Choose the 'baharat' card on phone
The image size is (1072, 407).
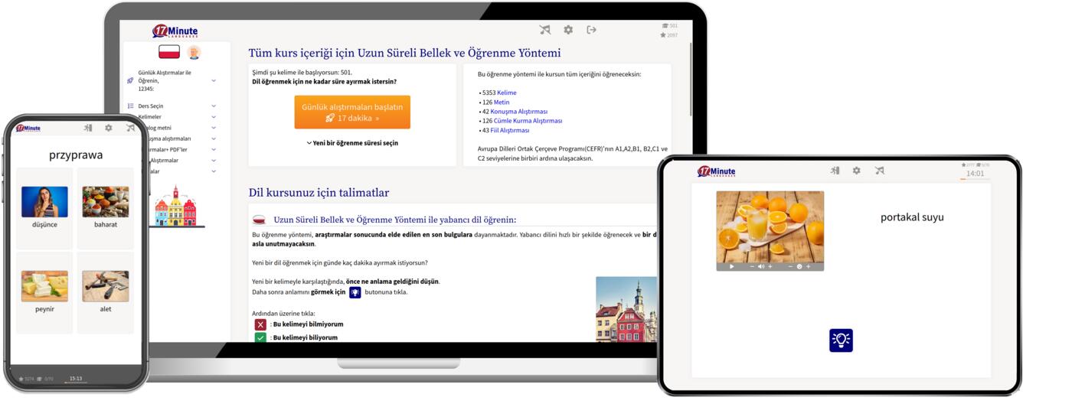pos(106,208)
